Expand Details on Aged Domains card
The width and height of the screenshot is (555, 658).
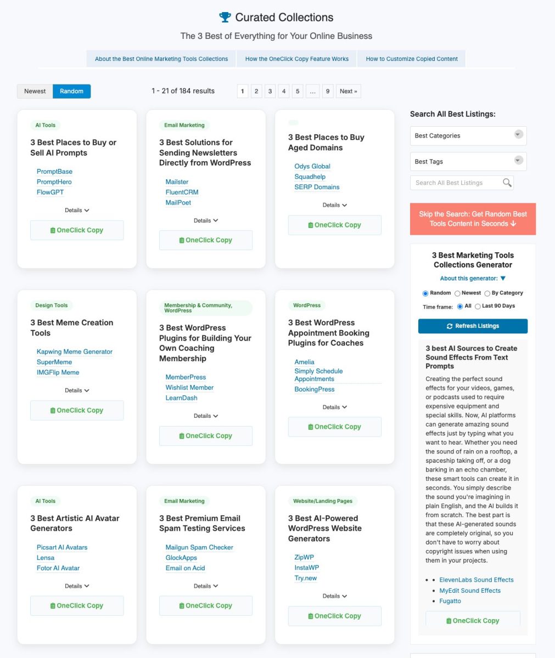pyautogui.click(x=334, y=205)
